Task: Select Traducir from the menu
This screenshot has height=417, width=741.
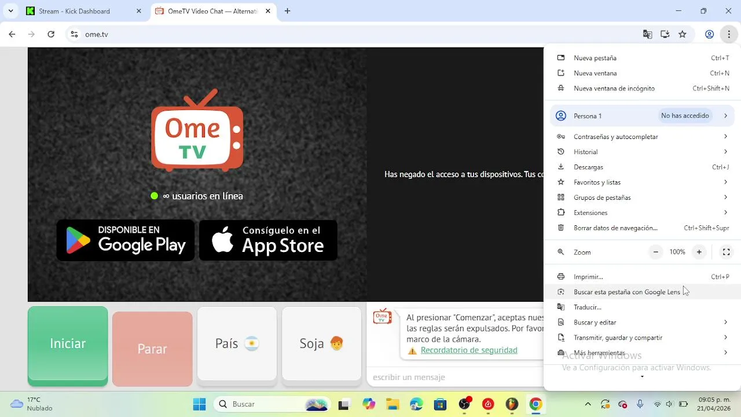Action: [643, 307]
